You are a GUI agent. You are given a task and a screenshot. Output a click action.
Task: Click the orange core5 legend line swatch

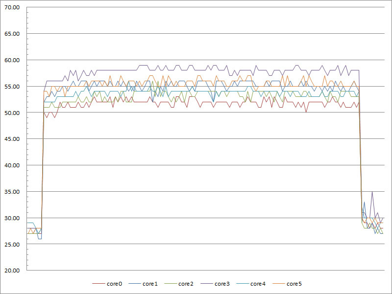pos(278,284)
